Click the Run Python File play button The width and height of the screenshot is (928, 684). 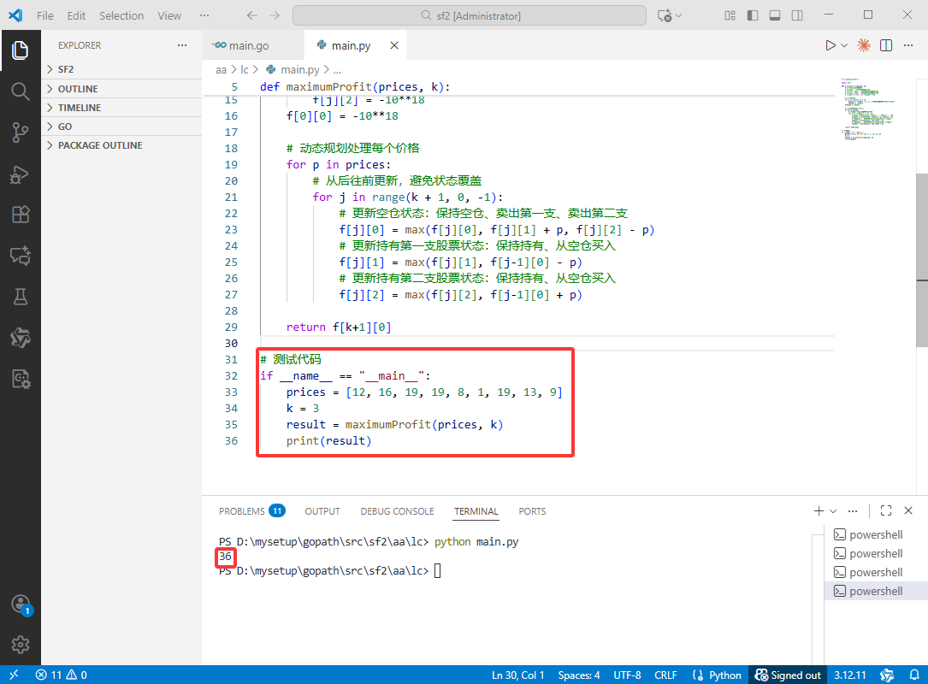coord(830,45)
